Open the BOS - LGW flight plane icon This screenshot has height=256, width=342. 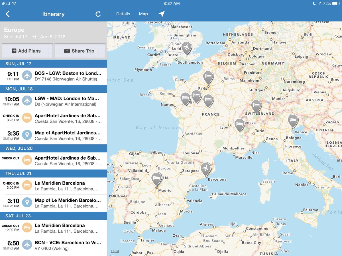pyautogui.click(x=27, y=76)
